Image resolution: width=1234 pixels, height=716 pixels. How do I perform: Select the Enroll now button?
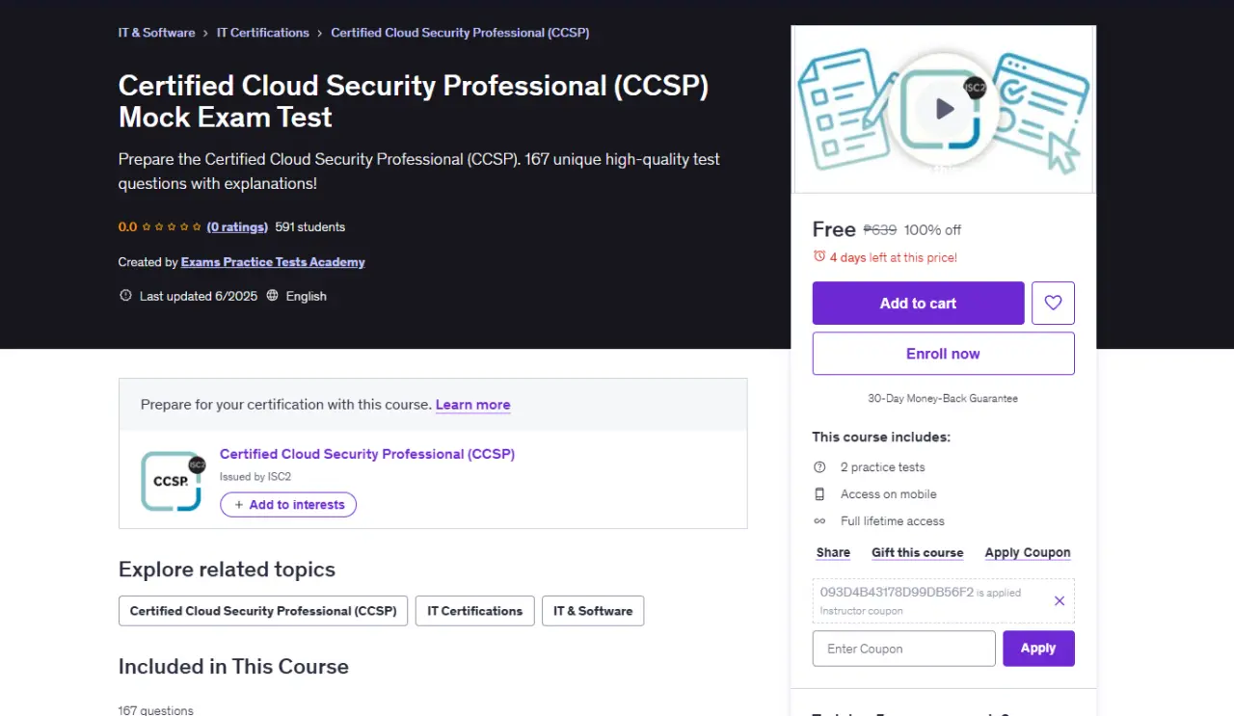tap(944, 354)
